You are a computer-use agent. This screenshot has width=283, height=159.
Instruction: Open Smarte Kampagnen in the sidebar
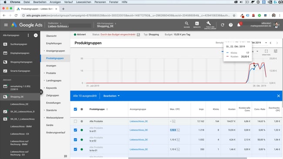(x=20, y=71)
